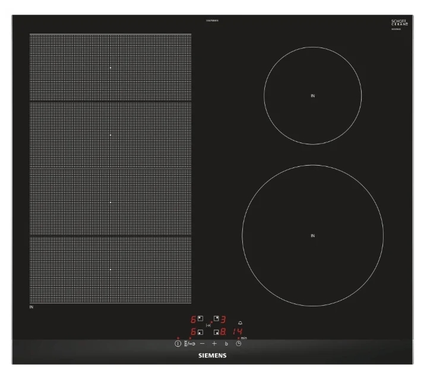Select the front-right zone selector square
The width and height of the screenshot is (424, 377).
point(216,332)
